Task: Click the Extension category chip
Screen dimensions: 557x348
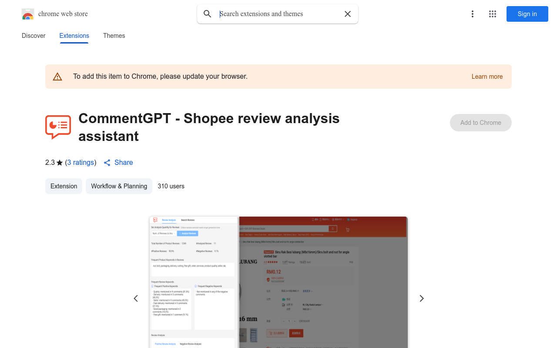Action: coord(64,186)
